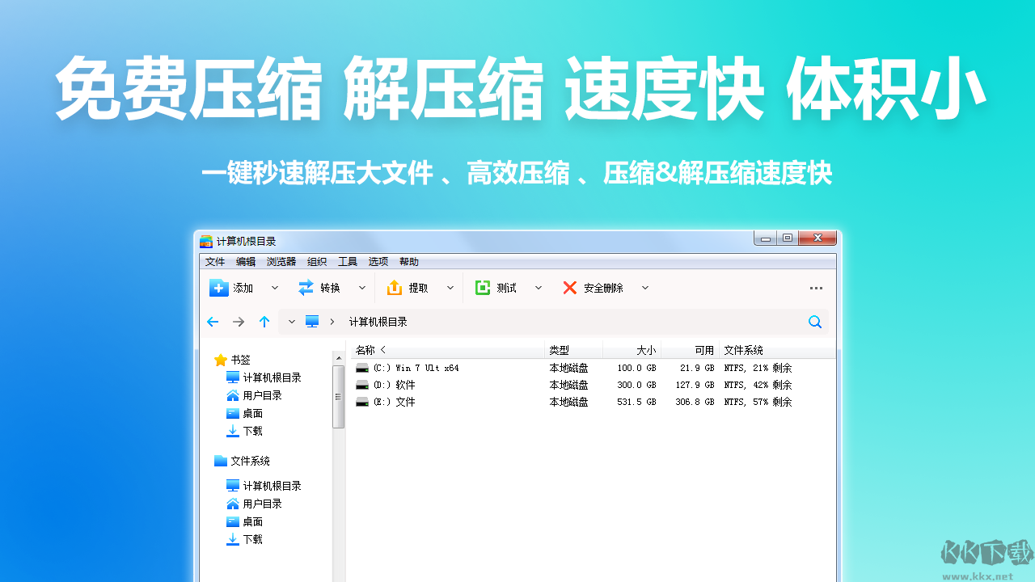Click the 添加 (Add) toolbar icon
The width and height of the screenshot is (1035, 582).
pos(219,288)
